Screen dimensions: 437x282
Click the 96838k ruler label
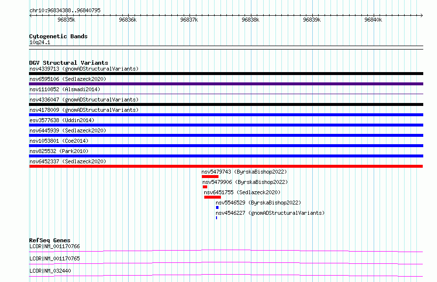(x=250, y=20)
